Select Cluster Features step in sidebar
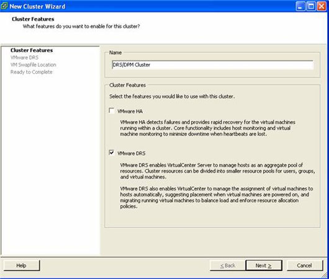The width and height of the screenshot is (329, 279). [32, 50]
